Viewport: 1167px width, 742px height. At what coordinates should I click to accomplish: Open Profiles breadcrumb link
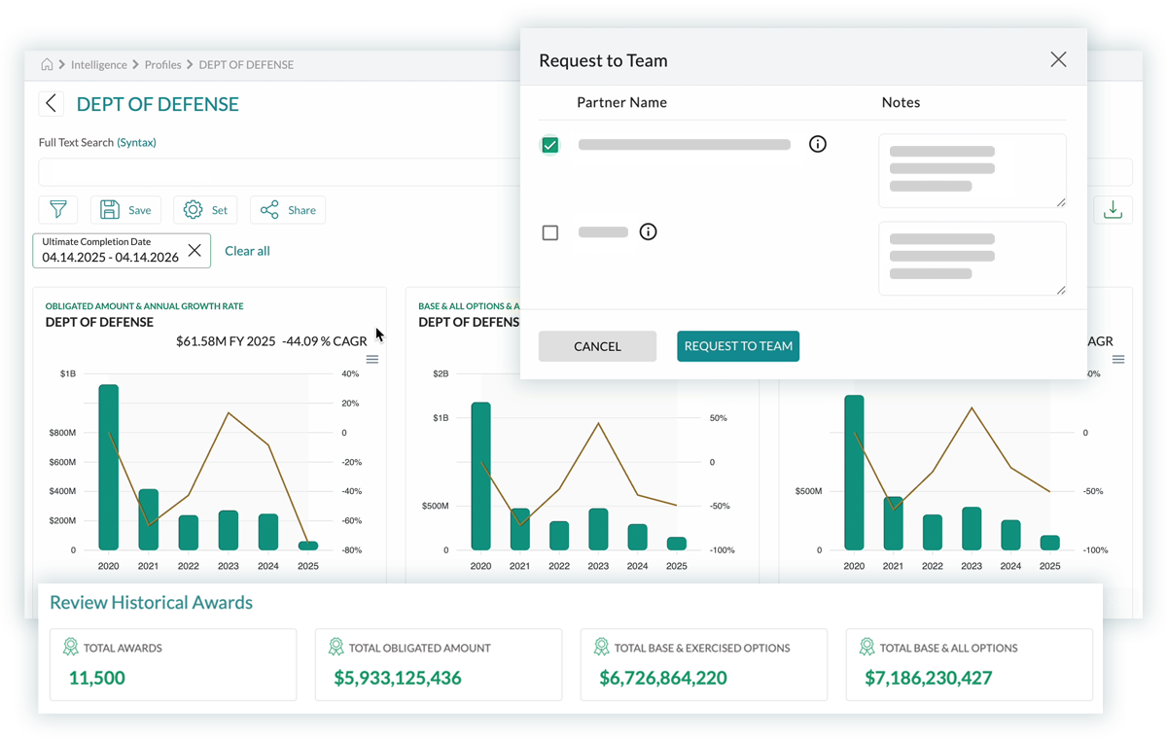[x=163, y=64]
